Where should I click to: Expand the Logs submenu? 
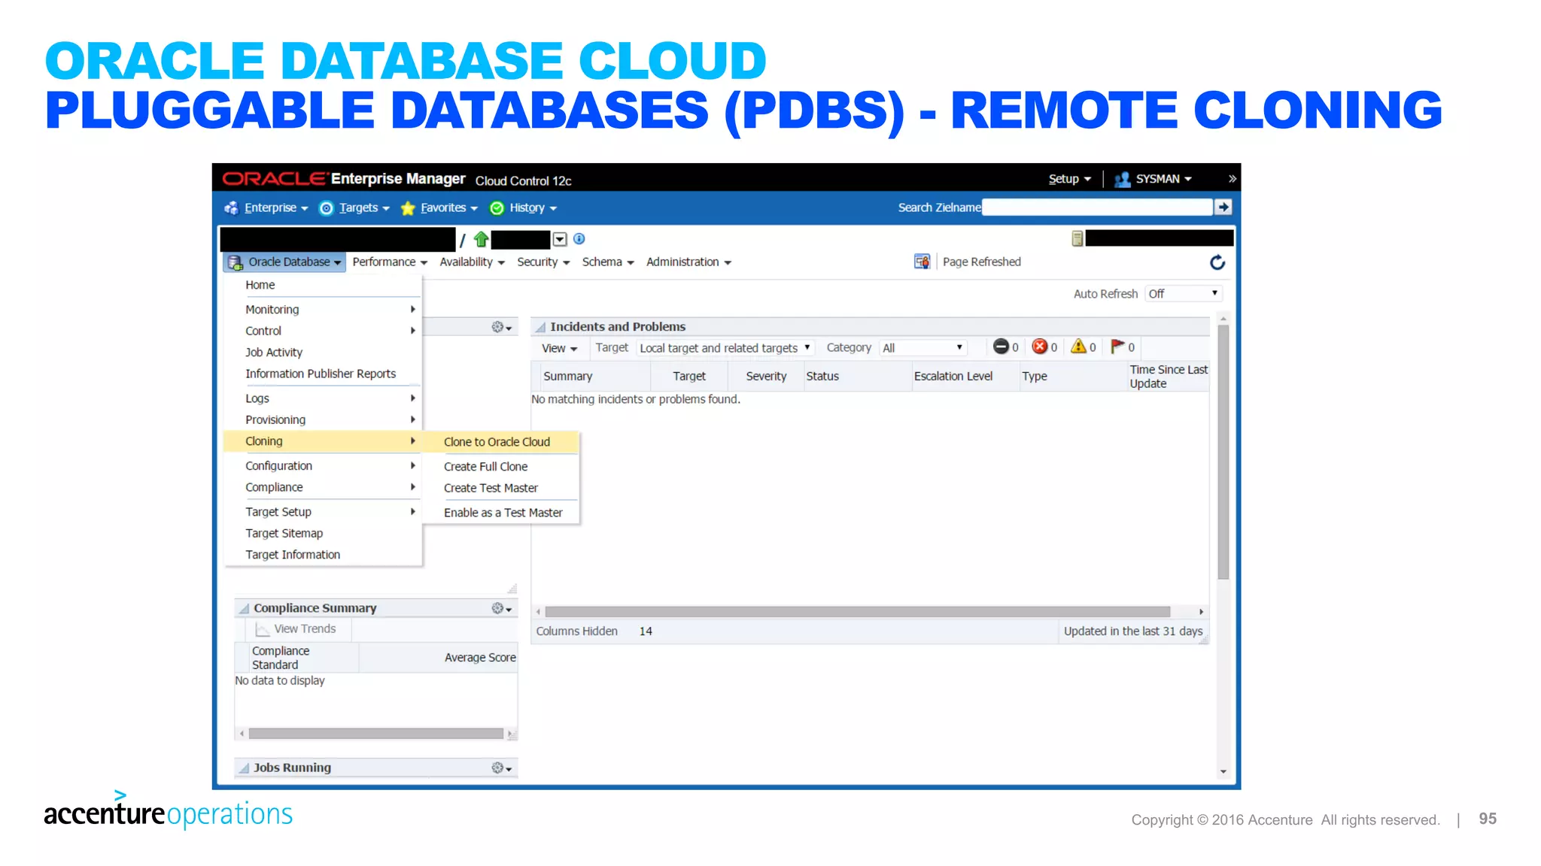323,398
